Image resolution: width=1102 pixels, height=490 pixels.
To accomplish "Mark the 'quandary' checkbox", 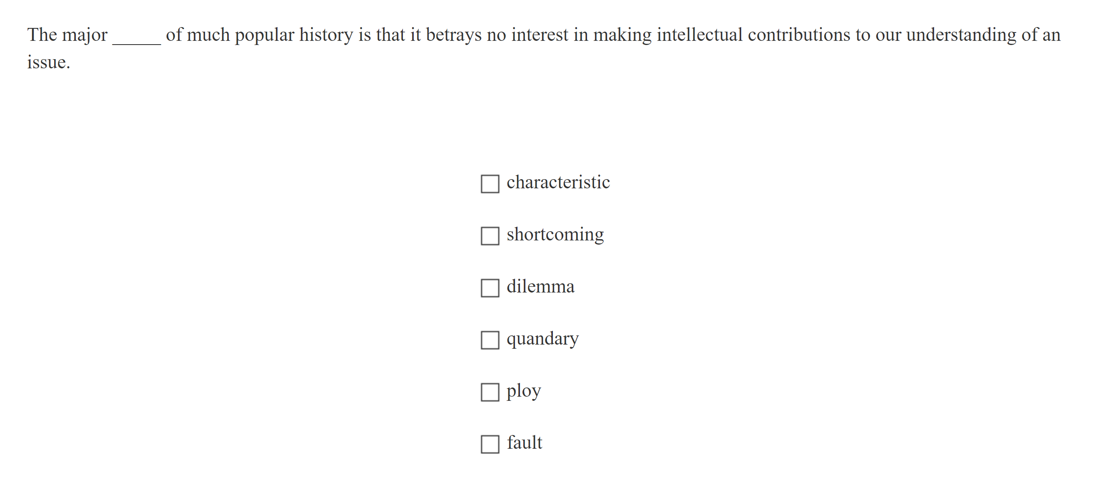I will pos(490,340).
